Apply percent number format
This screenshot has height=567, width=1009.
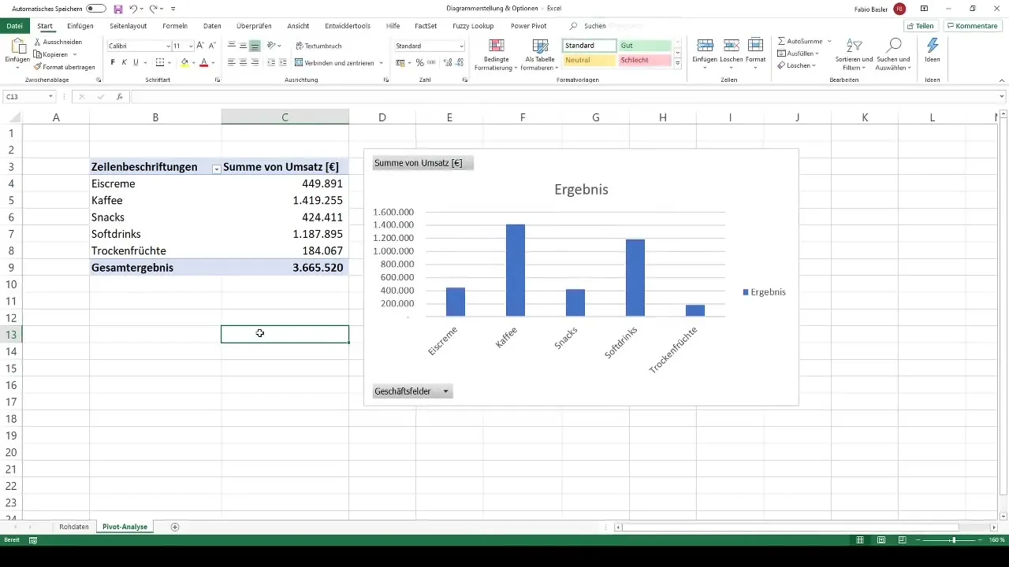click(x=419, y=62)
